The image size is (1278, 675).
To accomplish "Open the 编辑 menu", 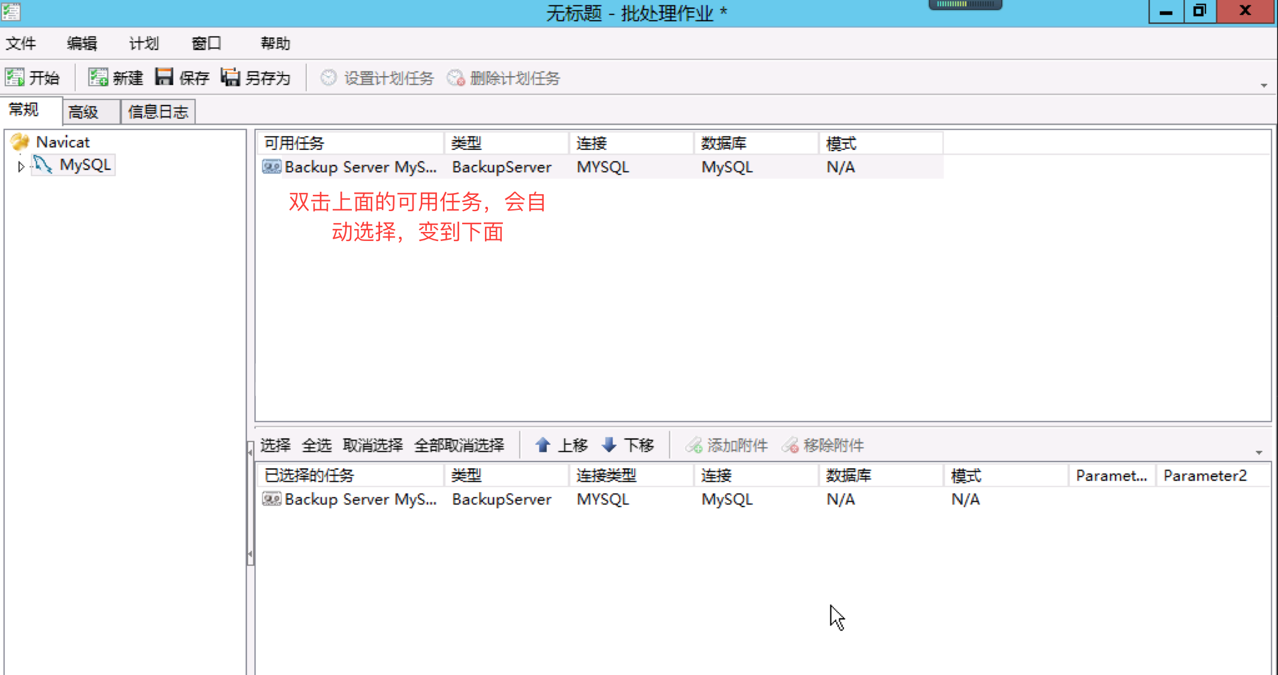I will coord(82,43).
